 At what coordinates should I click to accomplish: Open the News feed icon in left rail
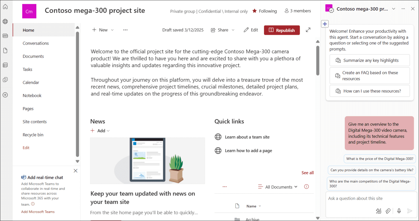(x=5, y=36)
